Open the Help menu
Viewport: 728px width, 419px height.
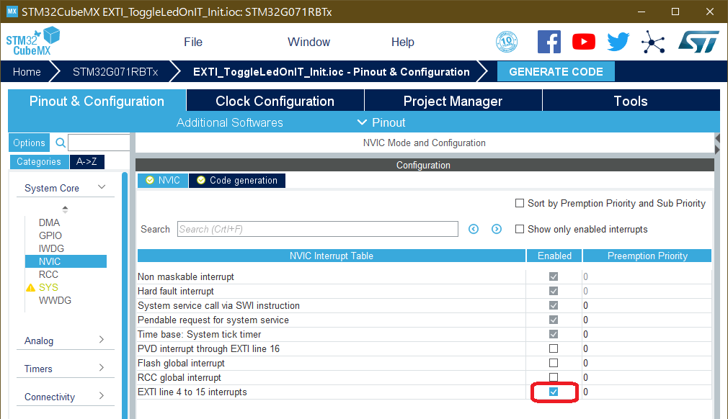402,42
